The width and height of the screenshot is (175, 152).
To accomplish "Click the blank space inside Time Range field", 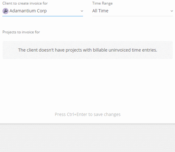I will coord(140,11).
